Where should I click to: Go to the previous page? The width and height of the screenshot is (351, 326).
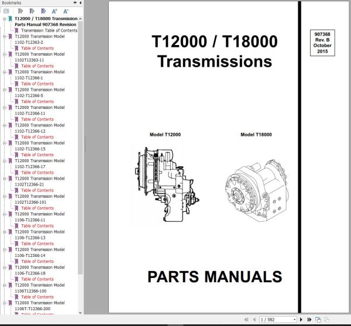[254, 320]
